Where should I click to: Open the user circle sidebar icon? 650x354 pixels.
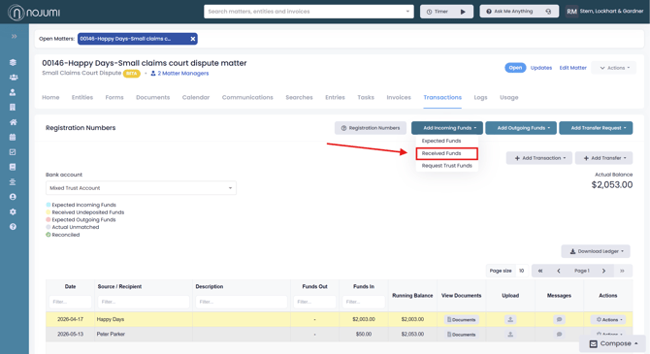[13, 197]
